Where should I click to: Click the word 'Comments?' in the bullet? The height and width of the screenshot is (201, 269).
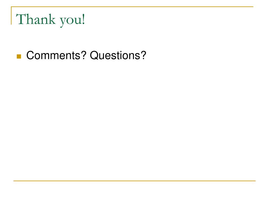(56, 55)
